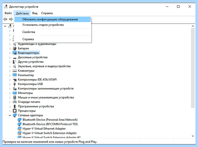Expand the Клавиатуры category
The width and height of the screenshot is (198, 147).
pos(10,71)
